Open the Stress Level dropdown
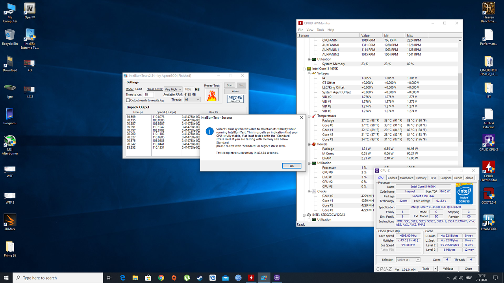 (x=173, y=89)
